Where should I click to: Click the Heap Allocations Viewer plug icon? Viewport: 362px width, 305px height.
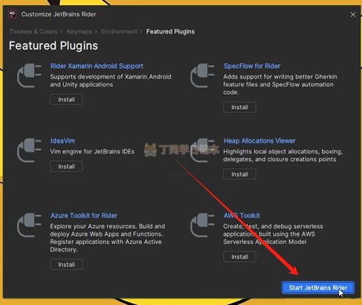point(202,150)
